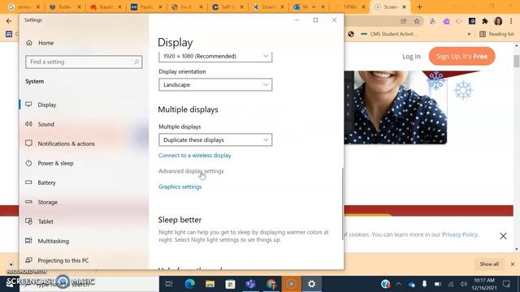Open the Chrome profile avatar

498,21
